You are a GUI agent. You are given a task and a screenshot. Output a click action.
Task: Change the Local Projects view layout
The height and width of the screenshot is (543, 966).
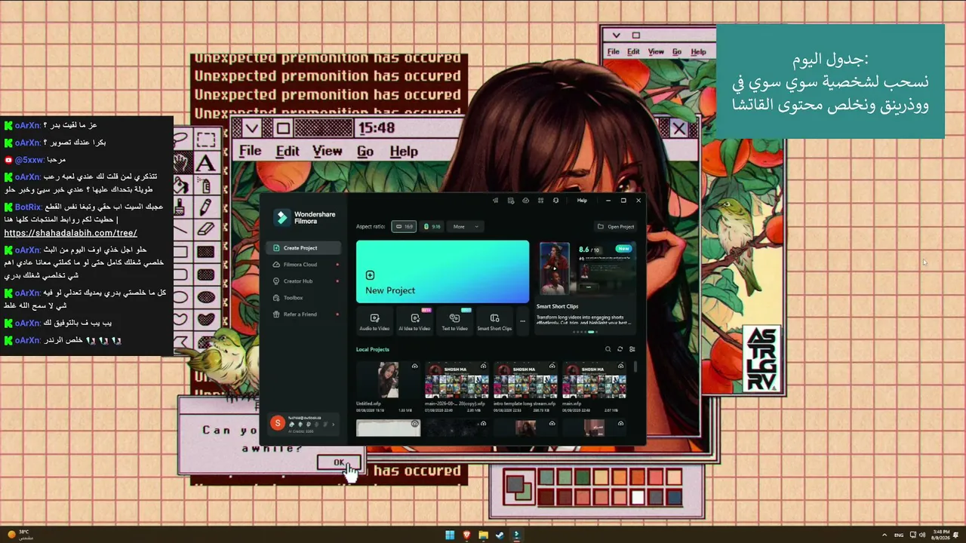[x=632, y=349]
